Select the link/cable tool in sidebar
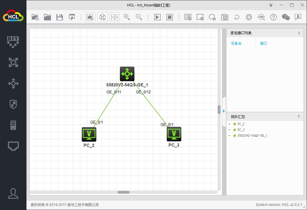This screenshot has height=210, width=307. [x=13, y=146]
